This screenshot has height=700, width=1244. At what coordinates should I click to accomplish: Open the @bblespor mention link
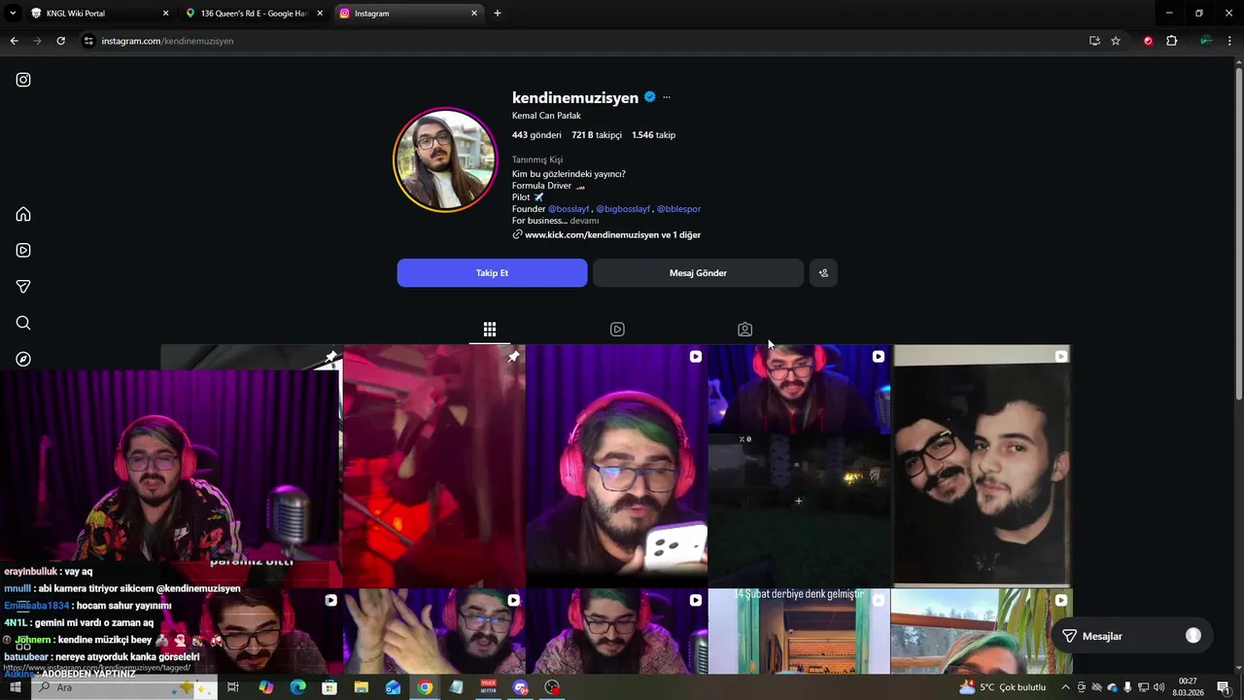click(x=678, y=209)
